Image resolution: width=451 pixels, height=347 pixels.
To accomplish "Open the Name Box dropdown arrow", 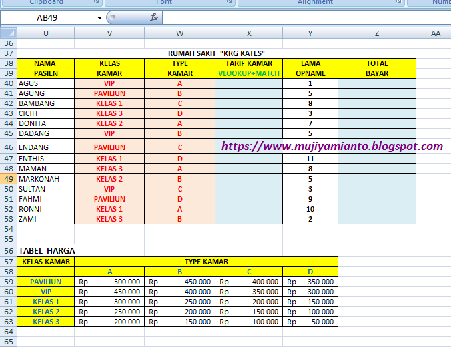I will [99, 18].
